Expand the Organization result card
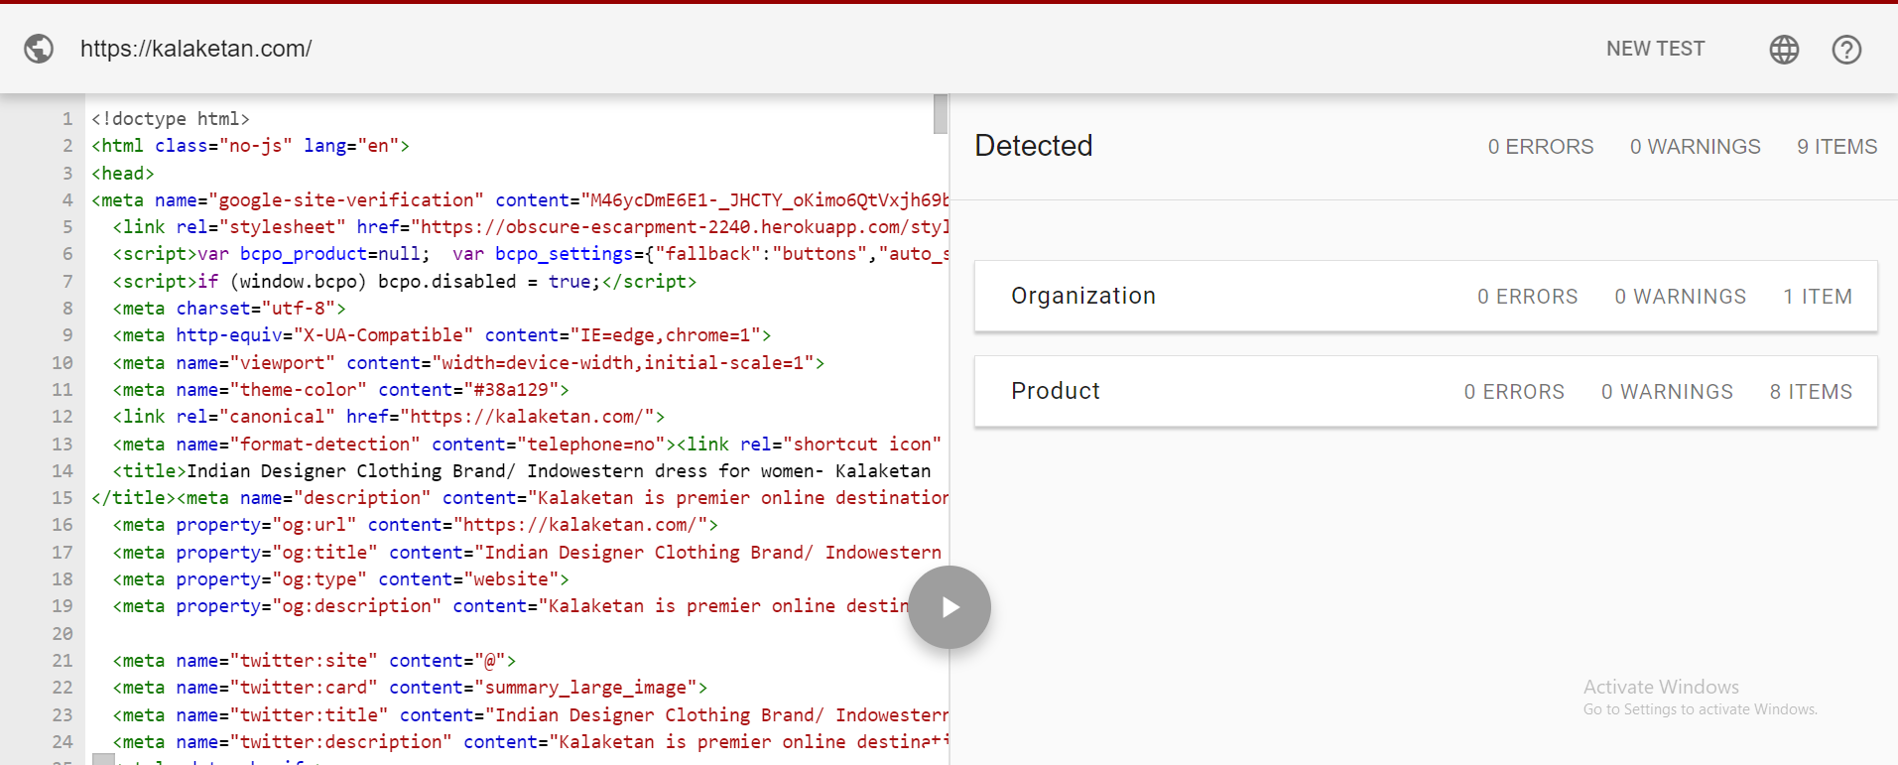This screenshot has height=765, width=1898. point(1426,296)
